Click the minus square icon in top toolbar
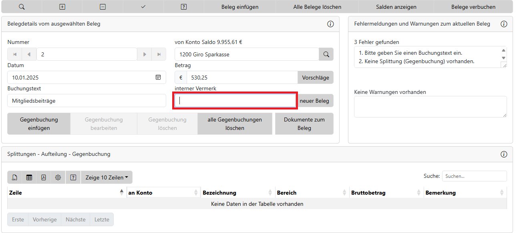 [x=103, y=7]
